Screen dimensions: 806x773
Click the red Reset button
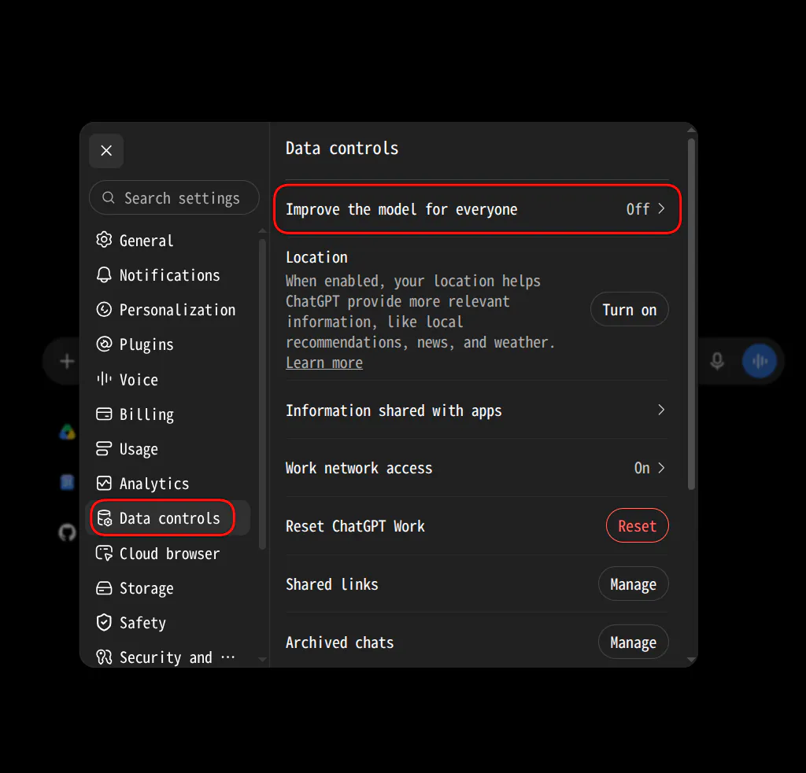(638, 525)
